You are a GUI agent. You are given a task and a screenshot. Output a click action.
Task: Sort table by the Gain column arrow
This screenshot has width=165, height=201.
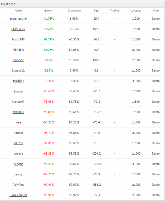tap(52, 11)
